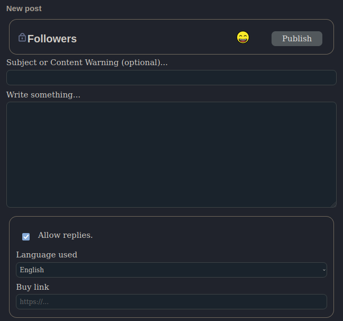Click the selected 'English' language value
343x321 pixels.
[32, 270]
